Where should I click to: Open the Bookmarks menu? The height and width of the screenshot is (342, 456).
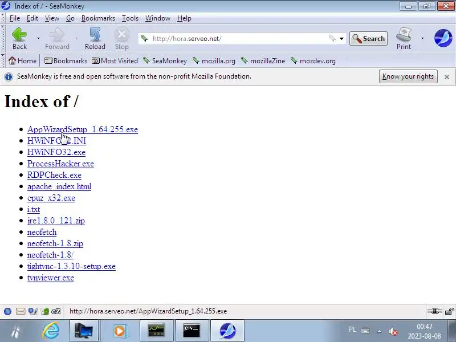coord(98,18)
